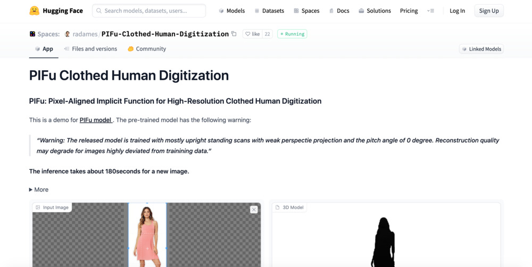Image resolution: width=532 pixels, height=267 pixels.
Task: Click the woman in pink dress image
Action: tap(147, 234)
